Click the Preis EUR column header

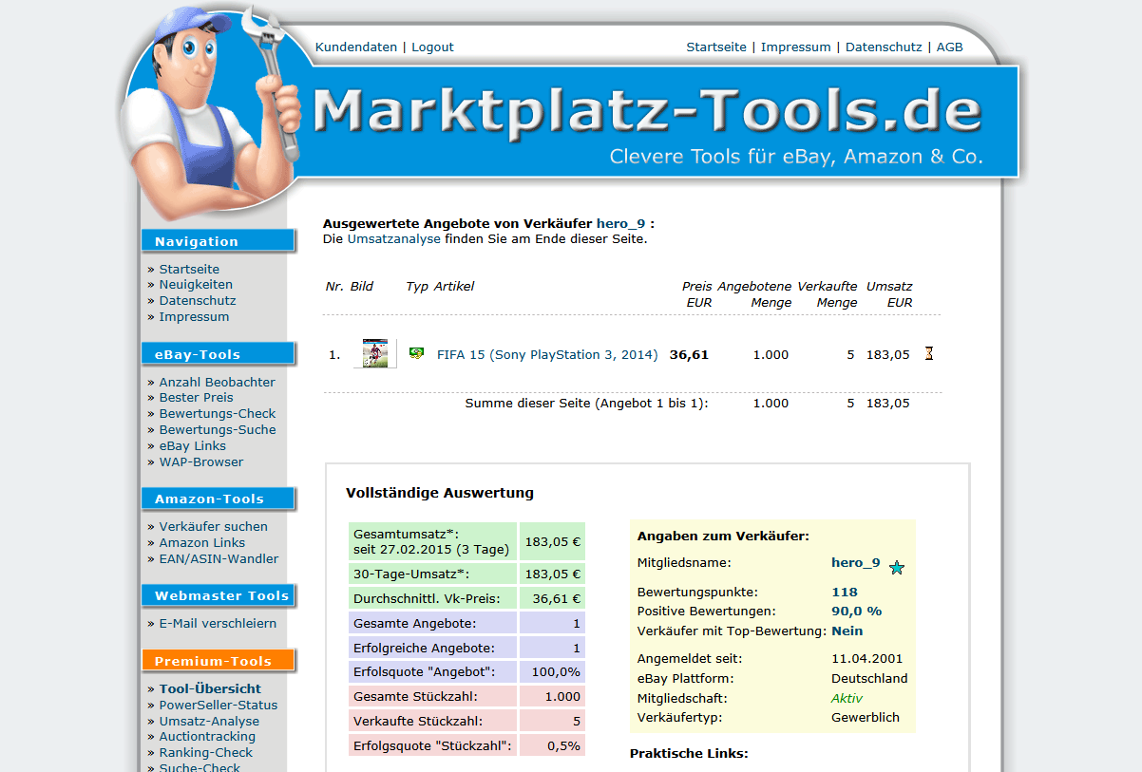(697, 294)
